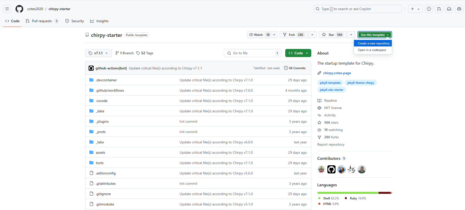Click the last contributor avatar photo
Screen dimensions: 465x210
(362, 169)
